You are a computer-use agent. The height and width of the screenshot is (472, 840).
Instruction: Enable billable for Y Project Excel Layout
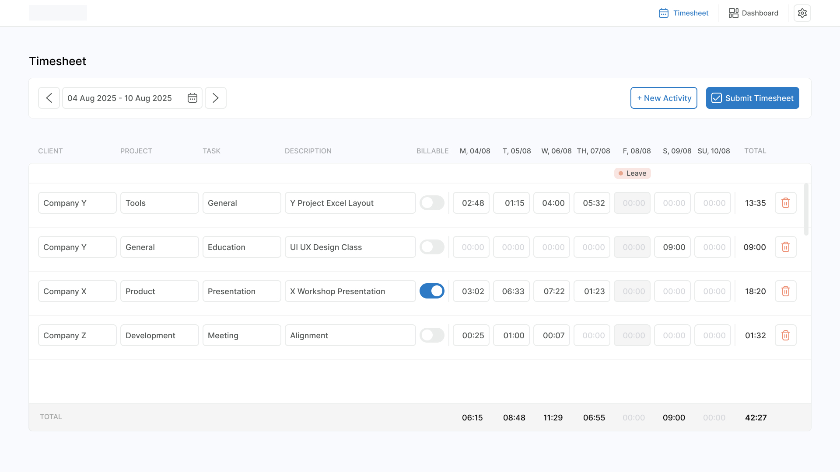[432, 203]
